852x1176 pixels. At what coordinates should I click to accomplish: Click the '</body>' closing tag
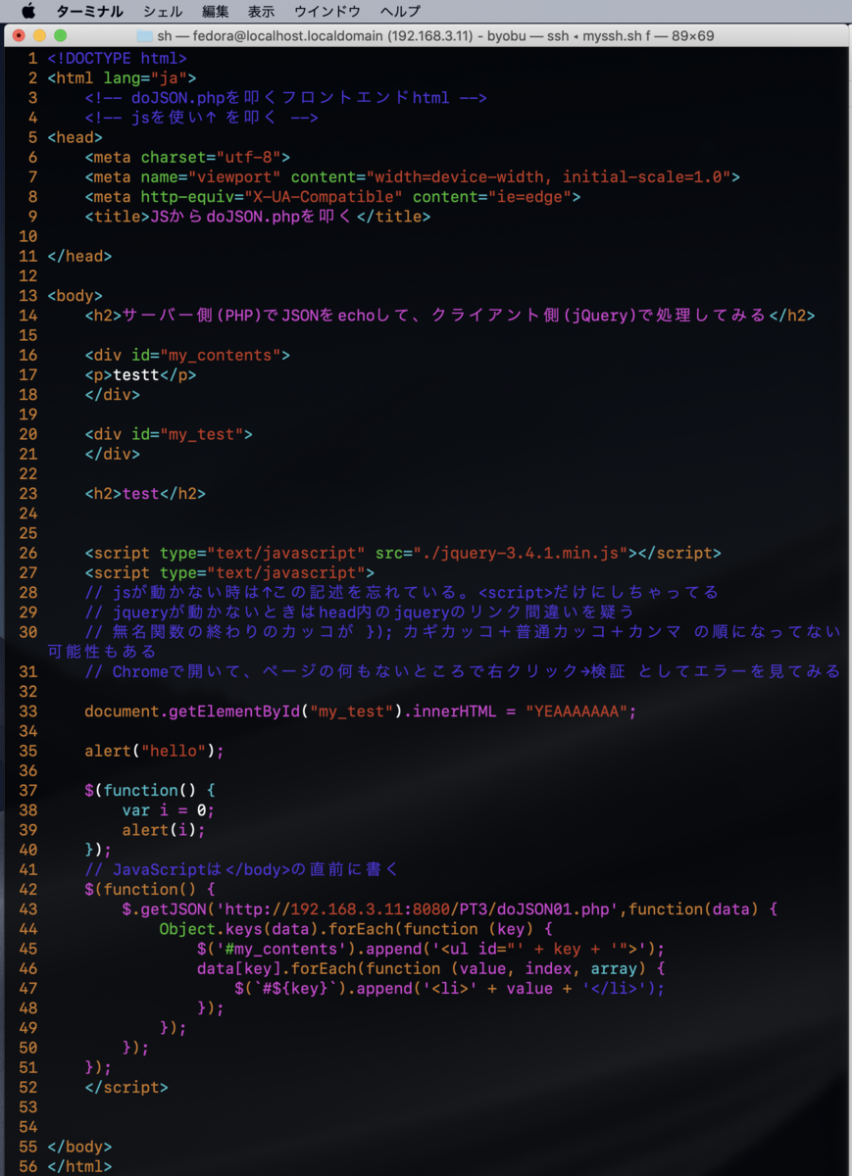point(79,1147)
